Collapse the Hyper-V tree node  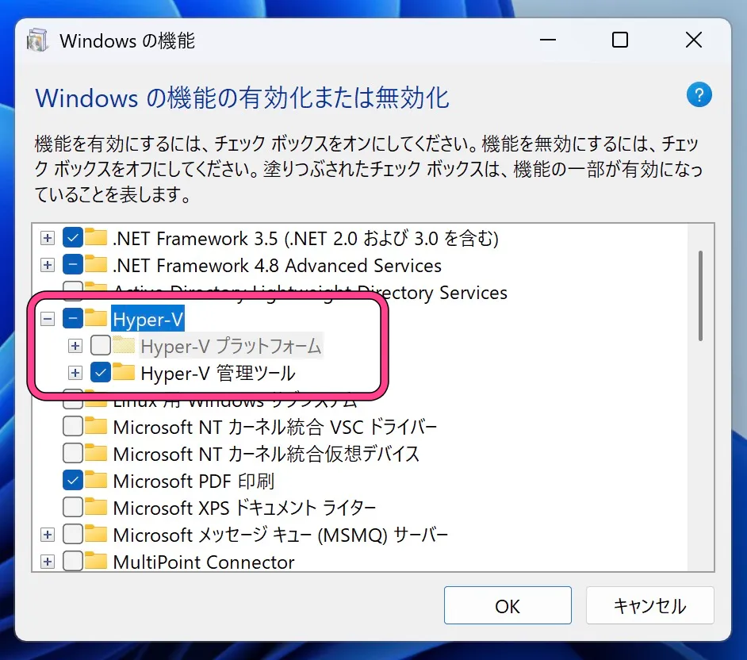point(47,319)
